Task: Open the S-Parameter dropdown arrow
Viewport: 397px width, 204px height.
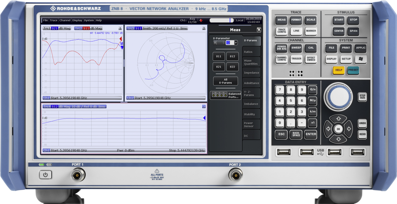Action: coord(236,43)
